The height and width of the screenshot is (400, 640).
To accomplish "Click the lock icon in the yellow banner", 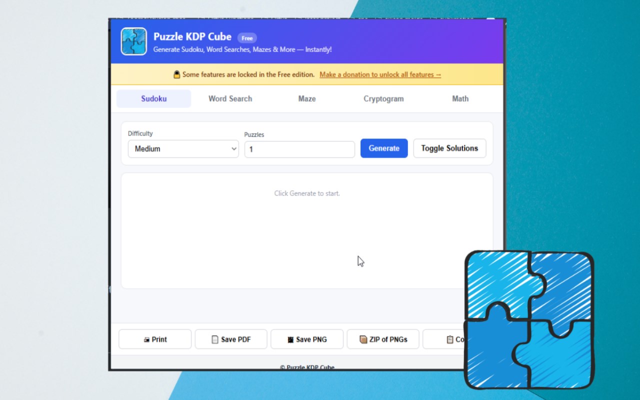I will (x=176, y=74).
